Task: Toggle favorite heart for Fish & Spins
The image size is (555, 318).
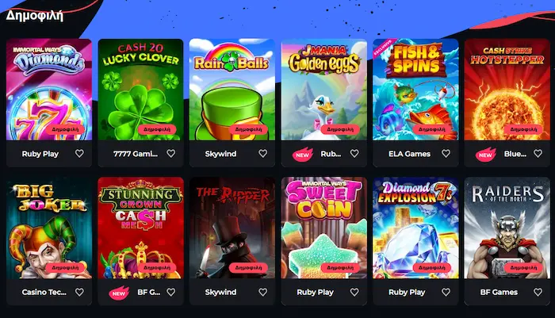Action: point(446,153)
